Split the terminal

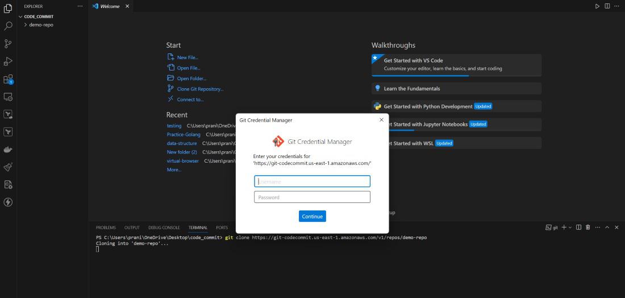579,227
